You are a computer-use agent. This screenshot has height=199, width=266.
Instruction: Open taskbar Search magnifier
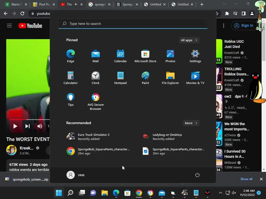click(x=70, y=193)
